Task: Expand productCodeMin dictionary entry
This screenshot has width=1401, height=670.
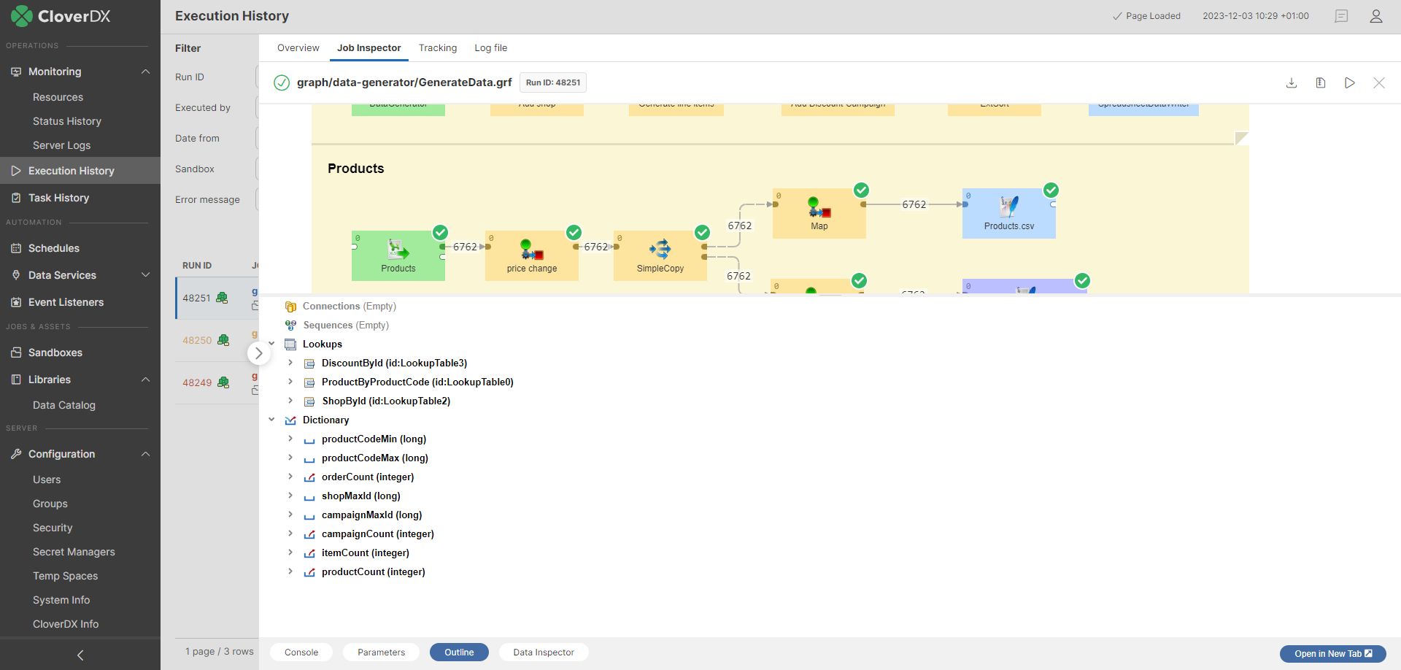Action: coord(290,439)
